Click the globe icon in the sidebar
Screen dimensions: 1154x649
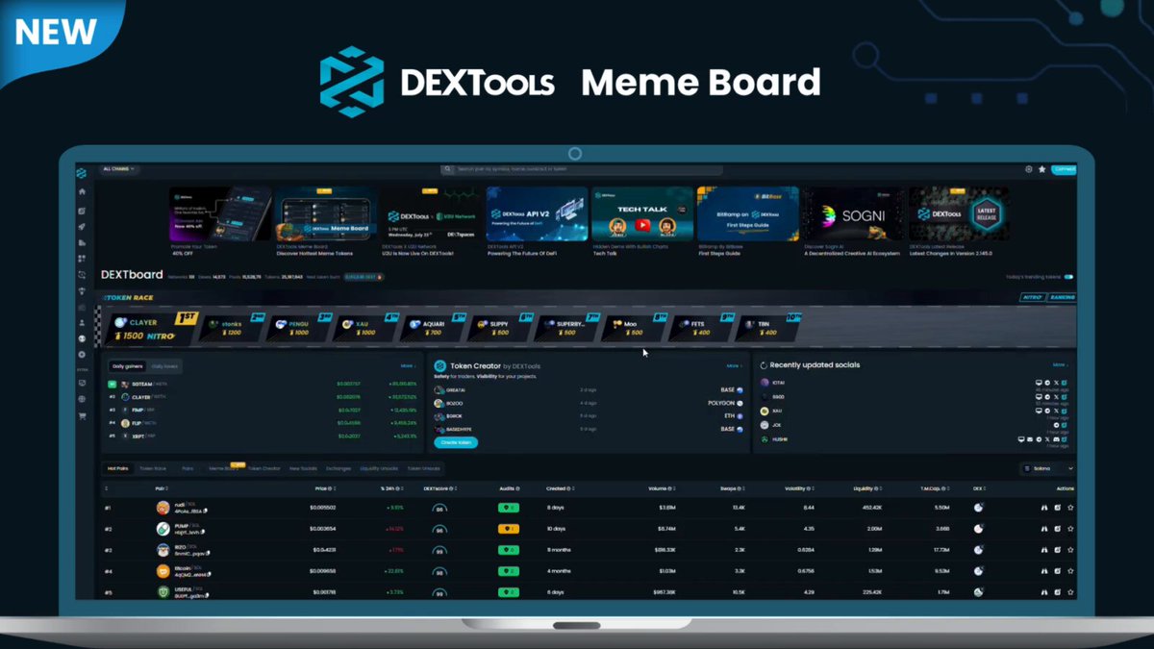pyautogui.click(x=82, y=399)
